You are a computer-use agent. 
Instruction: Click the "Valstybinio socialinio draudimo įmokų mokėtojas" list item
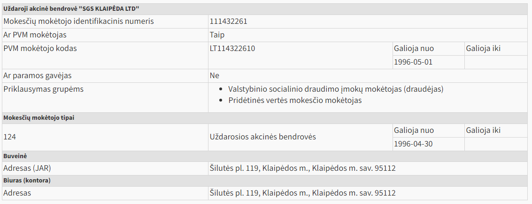click(x=336, y=89)
